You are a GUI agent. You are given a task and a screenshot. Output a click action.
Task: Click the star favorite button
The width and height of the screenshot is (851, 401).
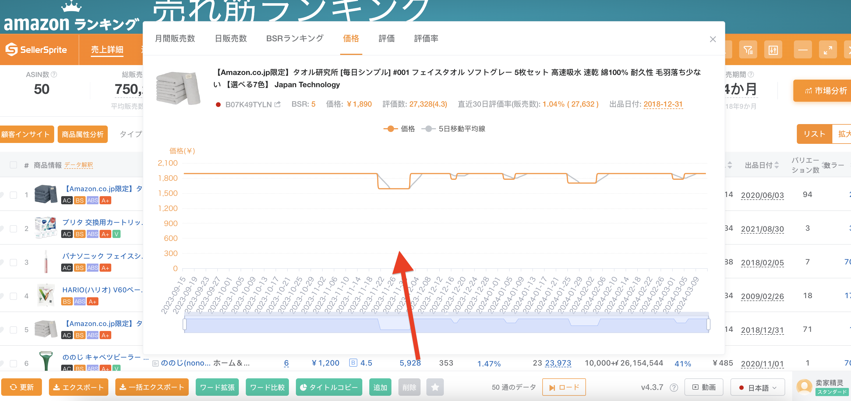(x=435, y=387)
